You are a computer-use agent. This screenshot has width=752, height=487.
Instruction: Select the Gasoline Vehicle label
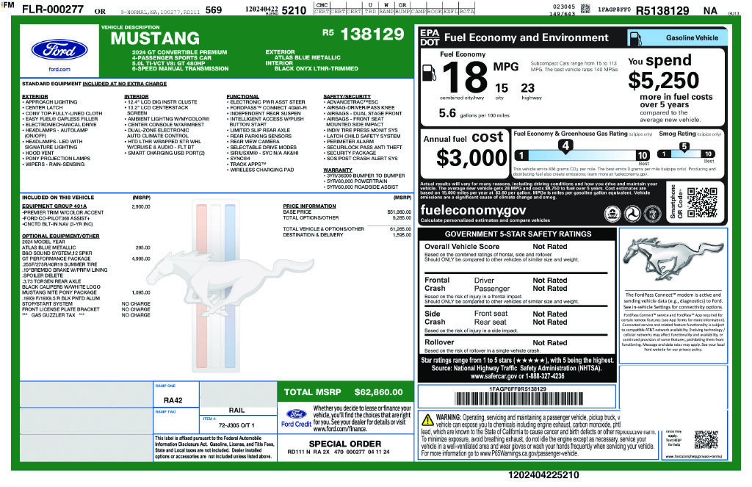(x=692, y=38)
